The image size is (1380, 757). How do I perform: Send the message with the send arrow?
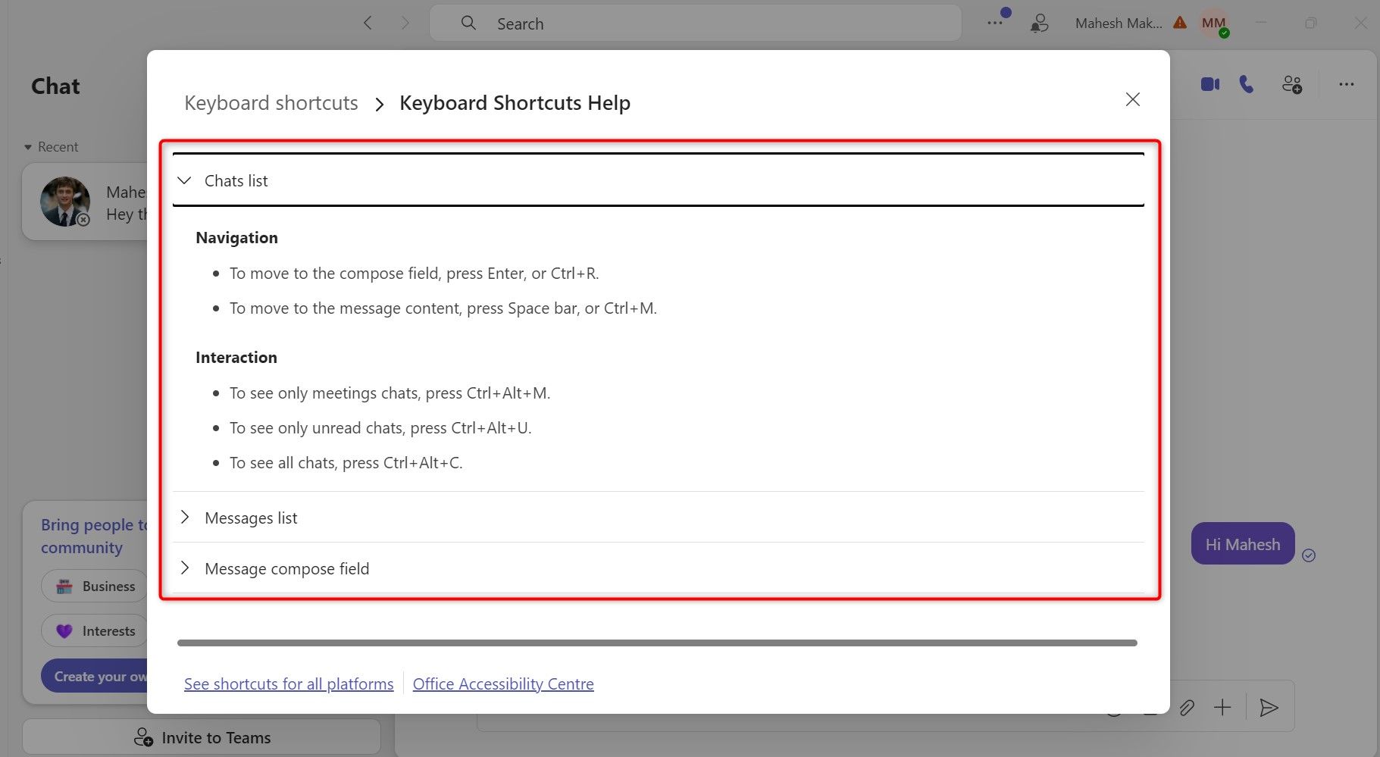pyautogui.click(x=1269, y=707)
